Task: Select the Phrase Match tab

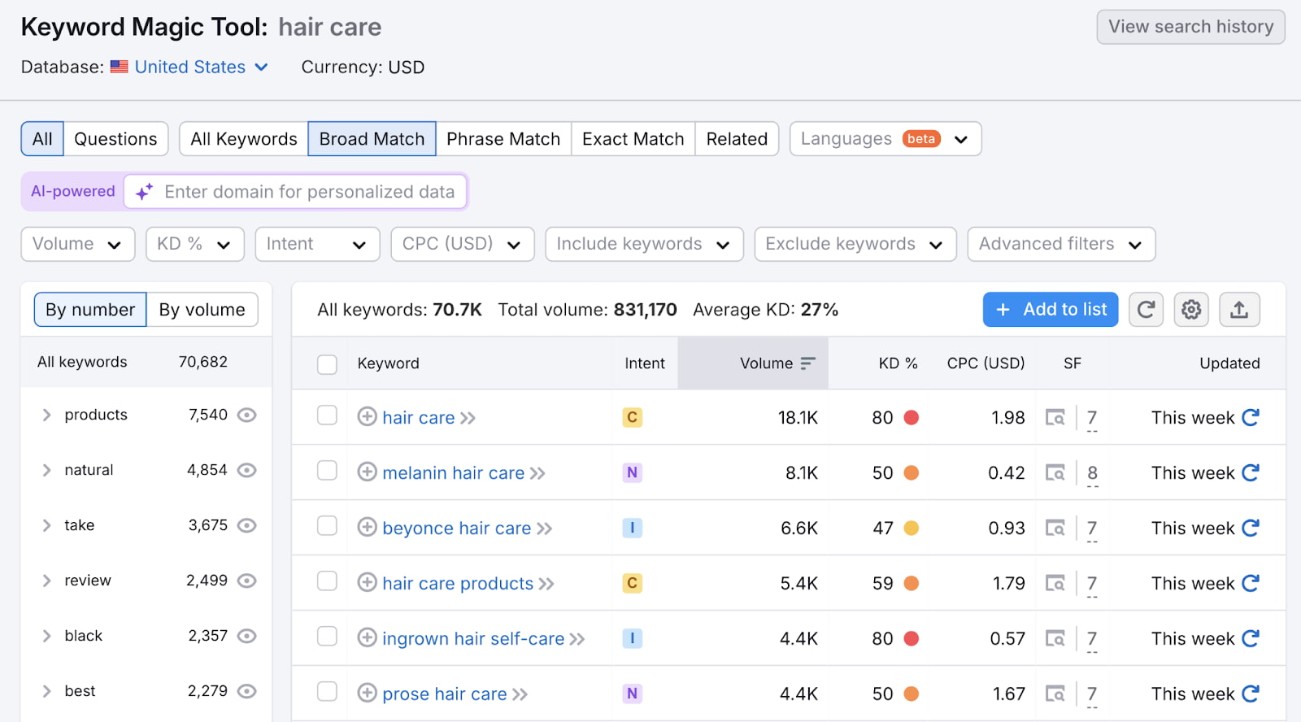Action: [x=503, y=139]
